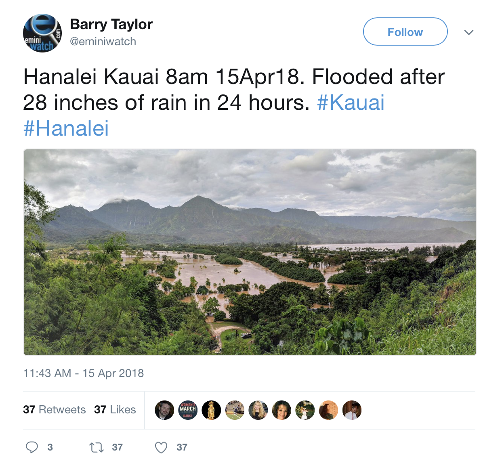504x461 pixels.
Task: Click the brick wall liker avatar
Action: pos(328,410)
